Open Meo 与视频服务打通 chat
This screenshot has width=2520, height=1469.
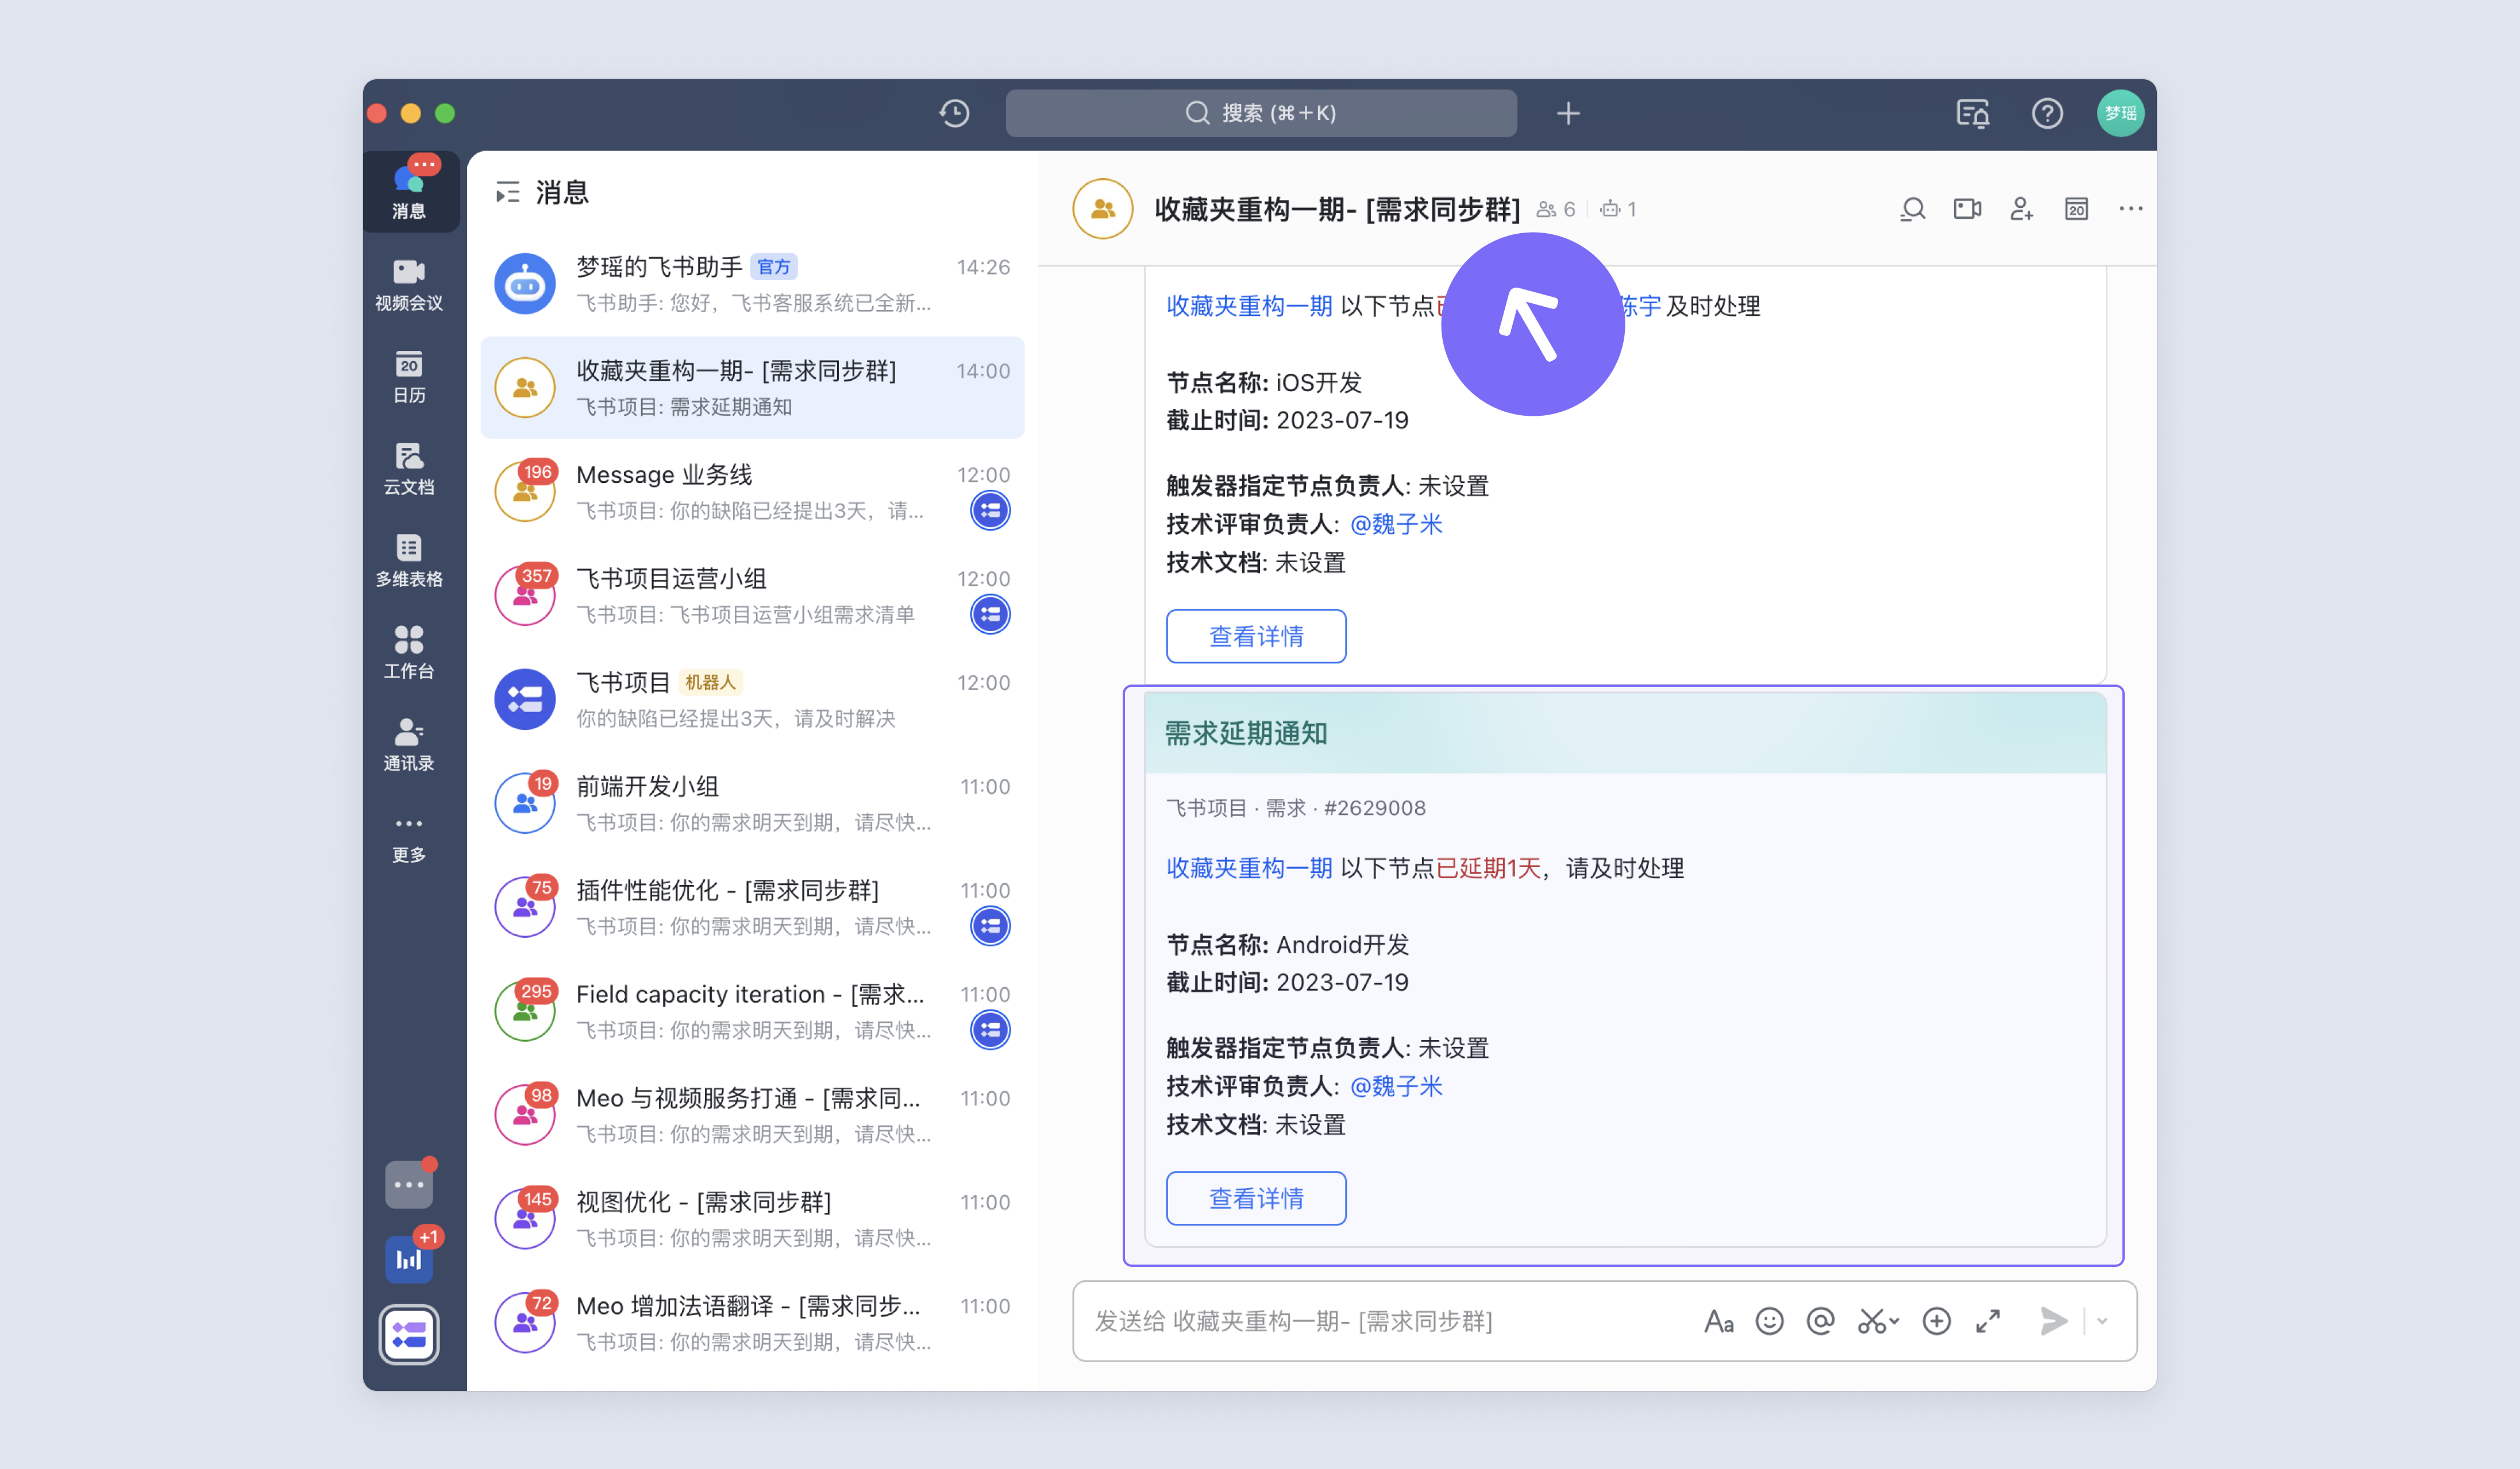pos(752,1115)
